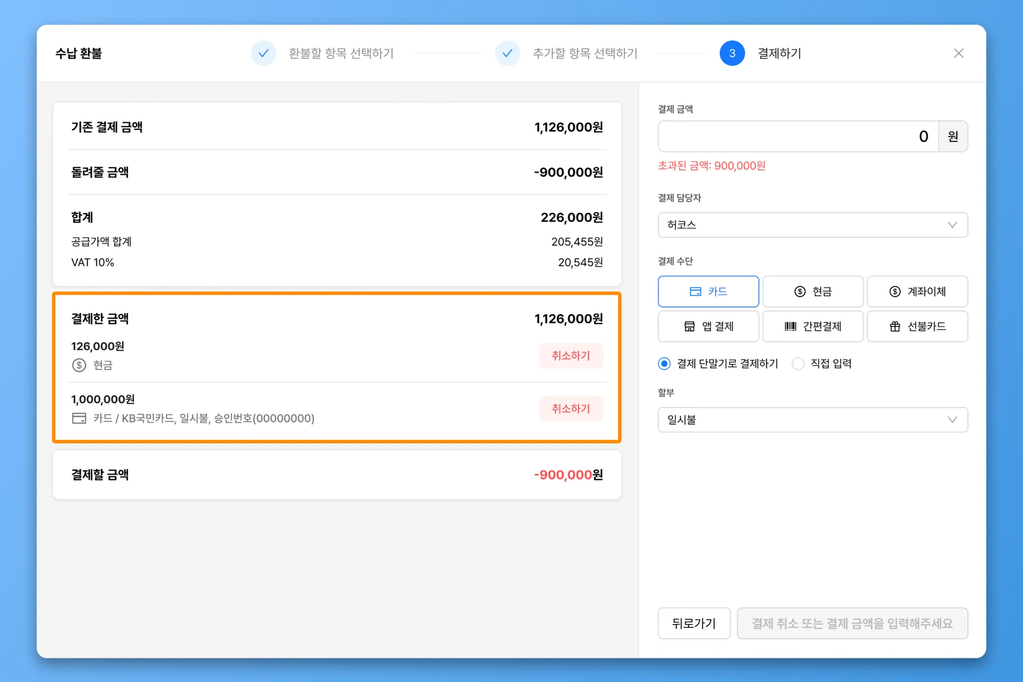The image size is (1023, 682).
Task: Click the 공급가액 합계 205,455원 value
Action: click(x=577, y=242)
